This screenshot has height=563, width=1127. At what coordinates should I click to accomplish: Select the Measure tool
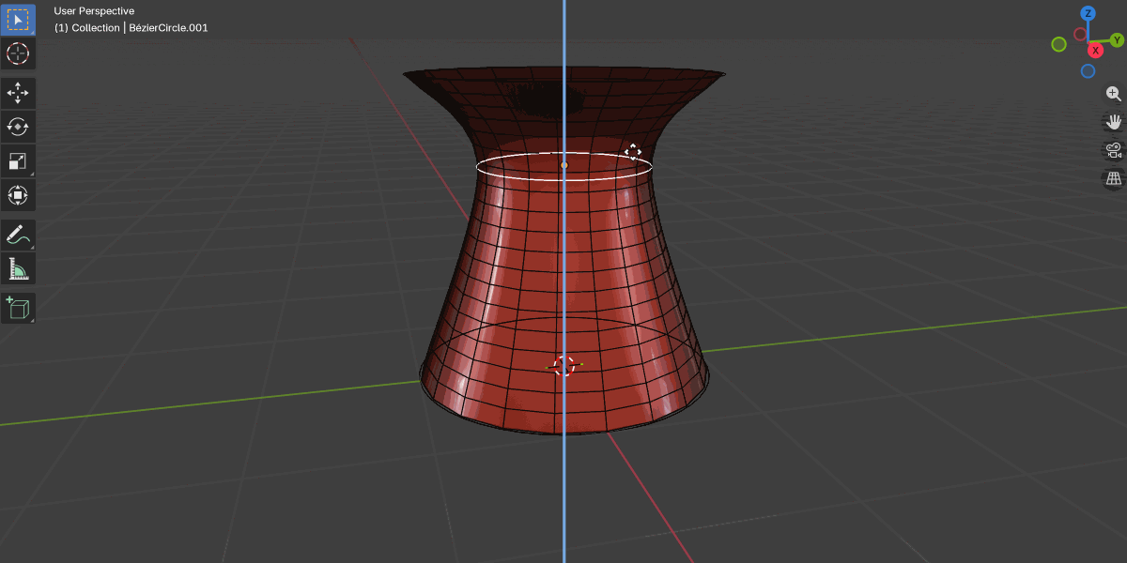[x=18, y=269]
